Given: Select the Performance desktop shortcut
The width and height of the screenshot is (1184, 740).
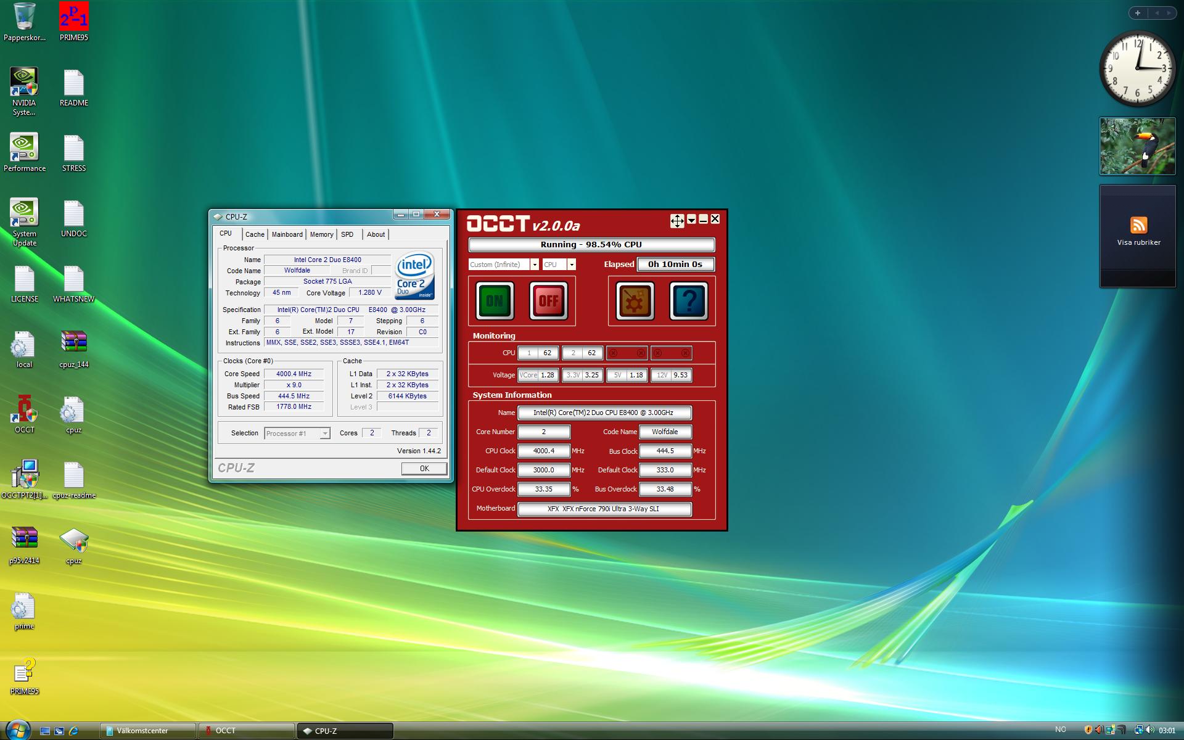Looking at the screenshot, I should click(x=24, y=153).
